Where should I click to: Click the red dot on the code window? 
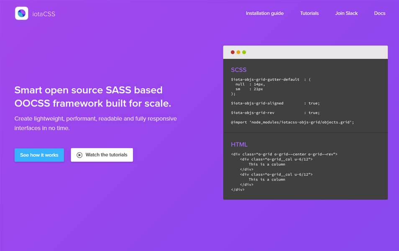point(233,52)
